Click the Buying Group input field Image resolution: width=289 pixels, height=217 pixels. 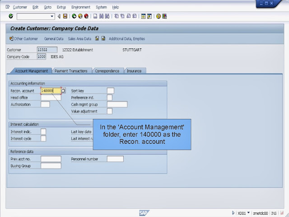51,166
